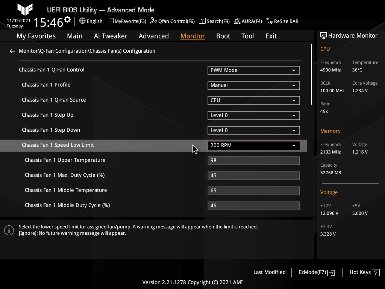Click Chassis Fan 1 Max. Duty Cycle field
The width and height of the screenshot is (385, 289).
(254, 175)
